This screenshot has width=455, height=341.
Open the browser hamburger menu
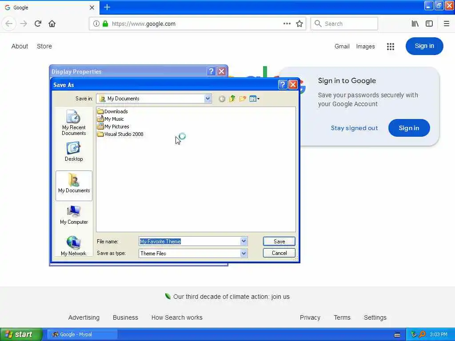coord(446,24)
